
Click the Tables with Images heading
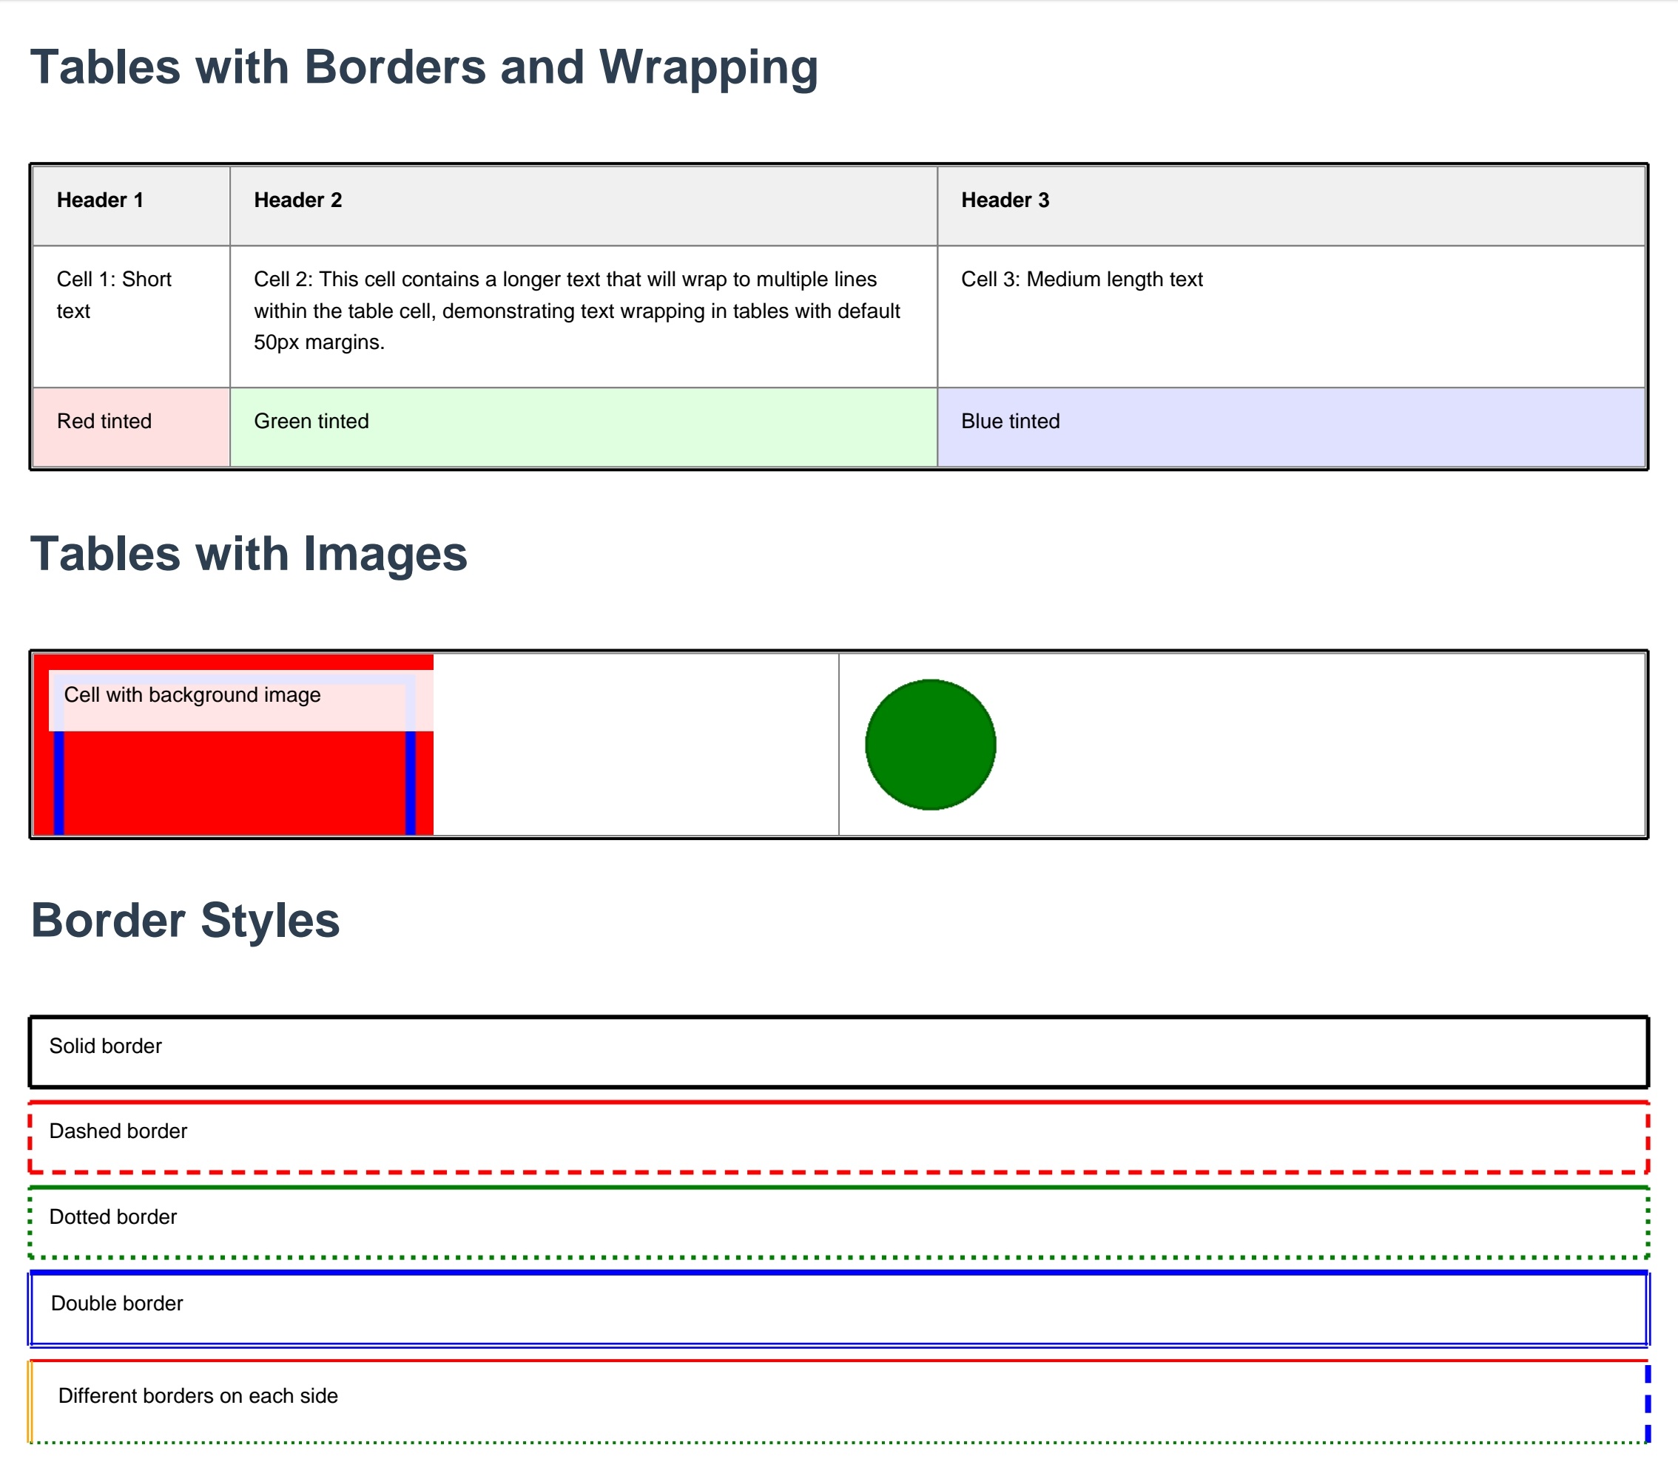249,555
